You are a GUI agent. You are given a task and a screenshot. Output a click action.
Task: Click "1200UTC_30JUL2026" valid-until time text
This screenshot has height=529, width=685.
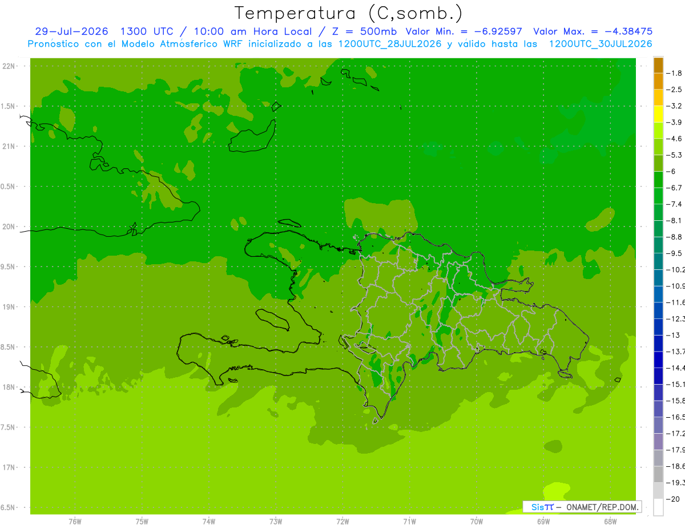click(600, 44)
